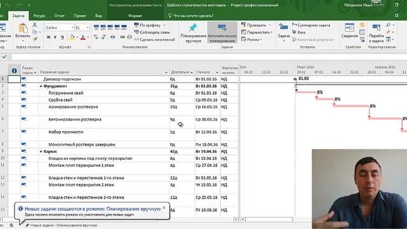407x229 pixels.
Task: Collapse the Фундамент summary task
Action: point(41,86)
